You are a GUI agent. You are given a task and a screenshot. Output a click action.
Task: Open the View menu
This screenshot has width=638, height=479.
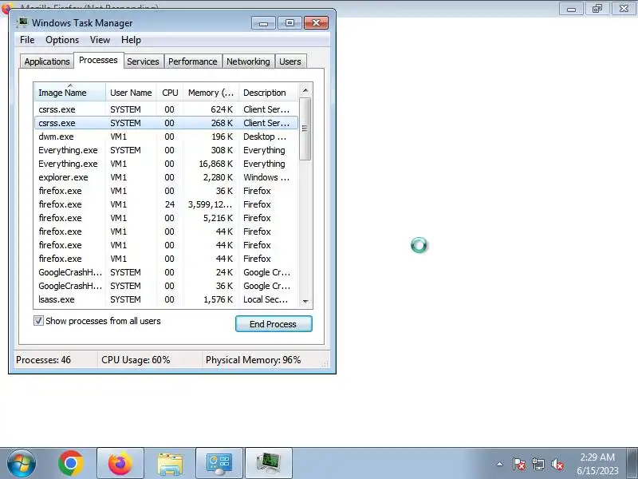(x=100, y=40)
